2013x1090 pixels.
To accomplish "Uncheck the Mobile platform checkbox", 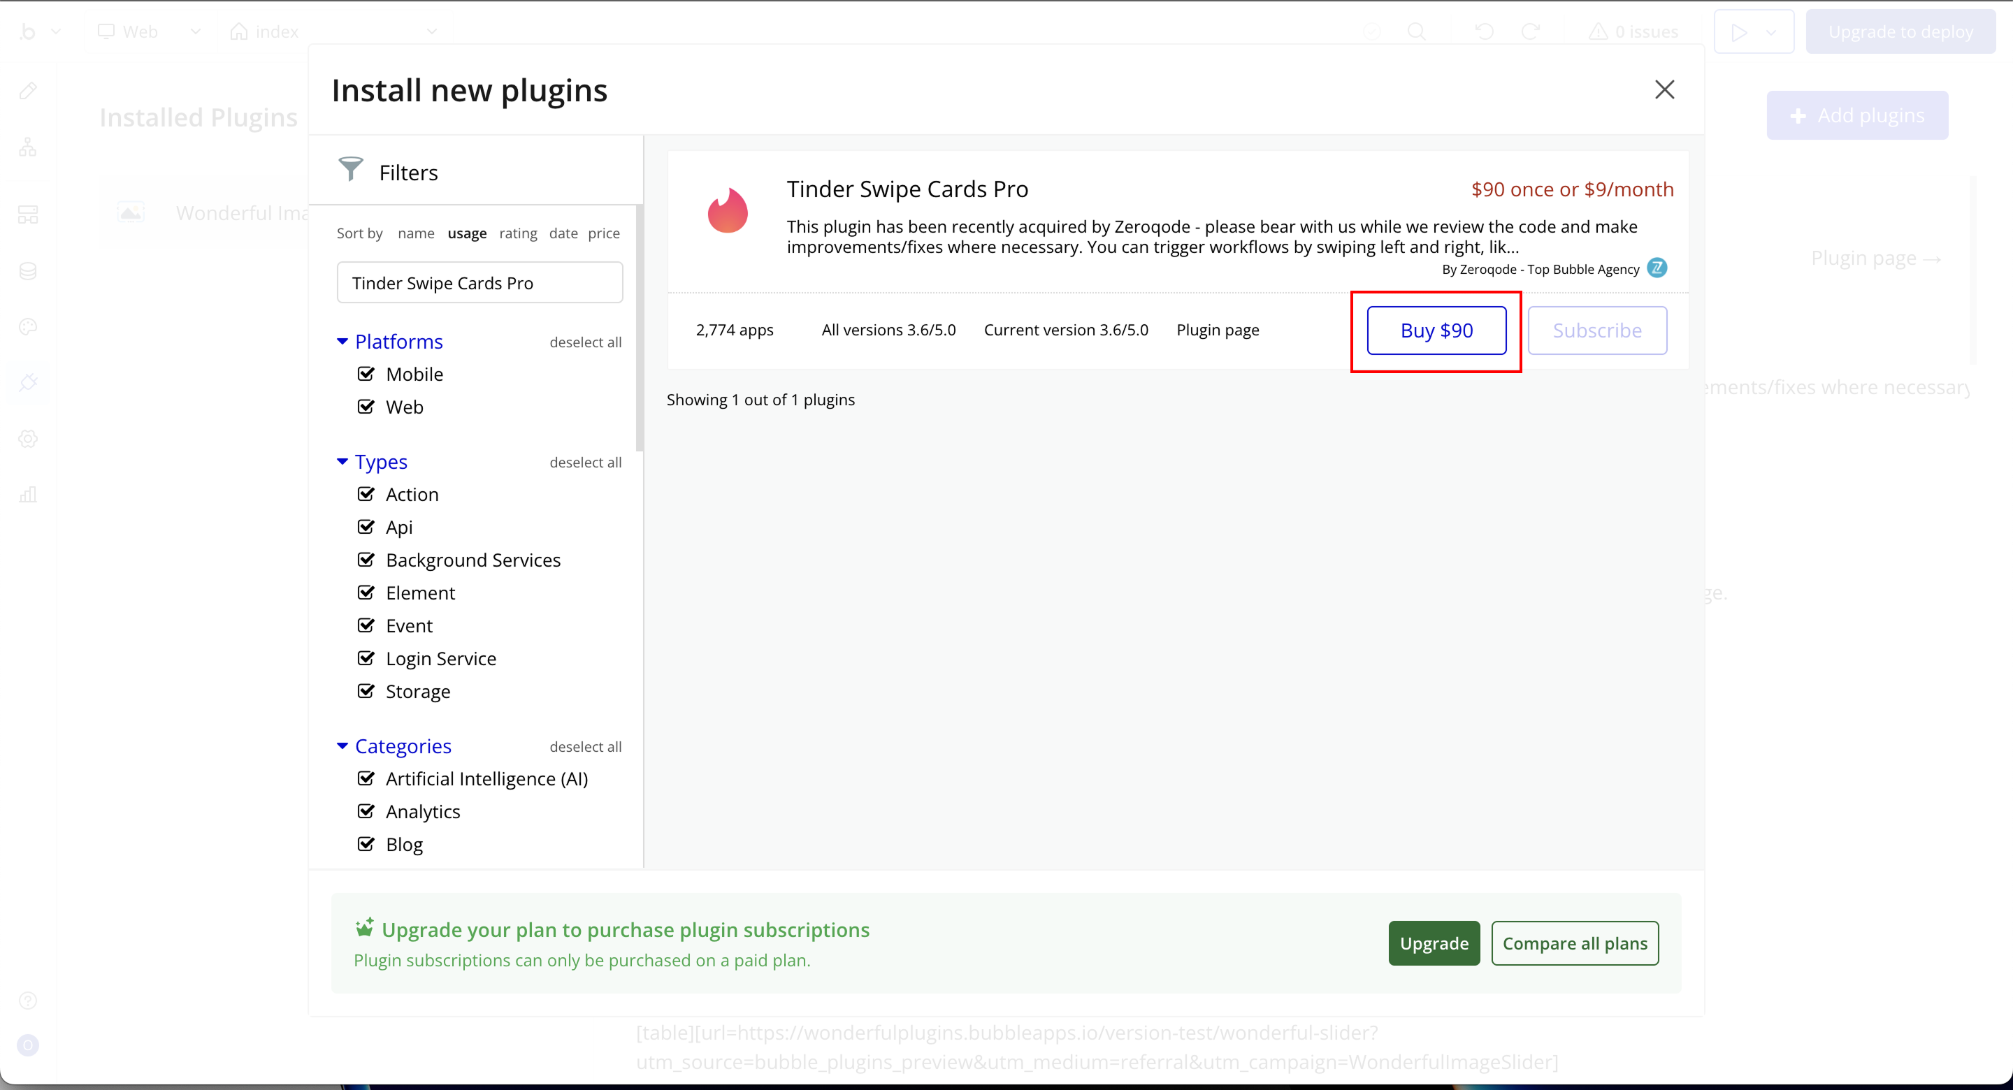I will [366, 374].
